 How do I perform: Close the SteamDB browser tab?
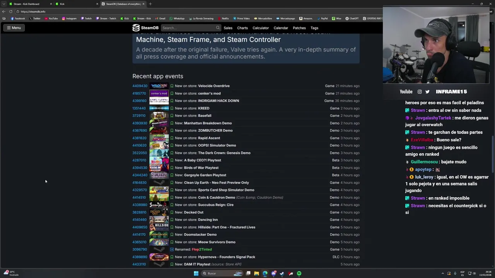pyautogui.click(x=143, y=4)
